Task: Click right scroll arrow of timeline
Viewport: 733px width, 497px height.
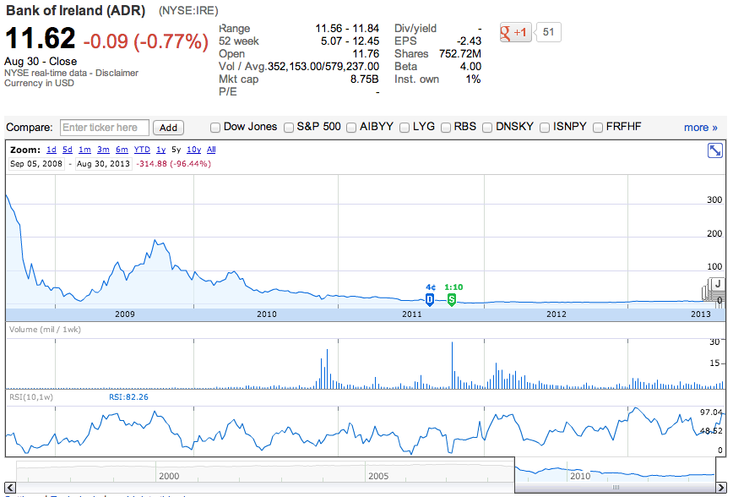Action: 722,487
